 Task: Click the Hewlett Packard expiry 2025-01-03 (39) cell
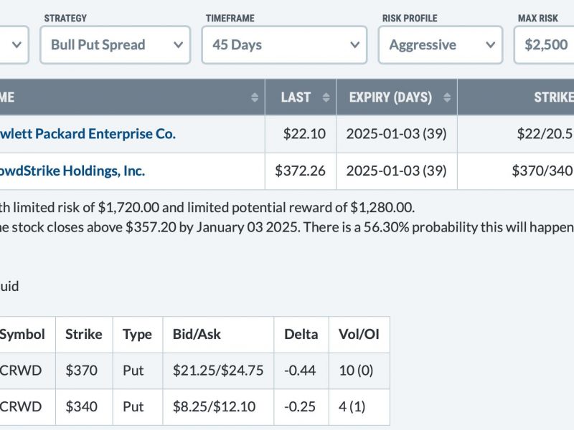pos(397,134)
